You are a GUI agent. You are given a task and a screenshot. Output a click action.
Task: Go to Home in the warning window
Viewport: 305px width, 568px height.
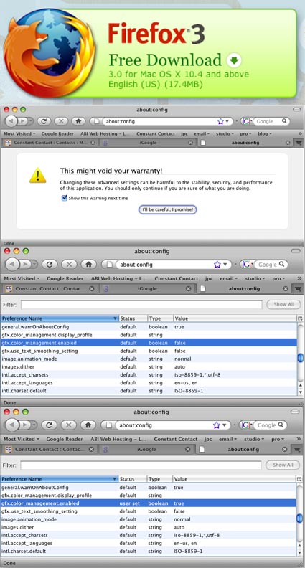tap(78, 121)
